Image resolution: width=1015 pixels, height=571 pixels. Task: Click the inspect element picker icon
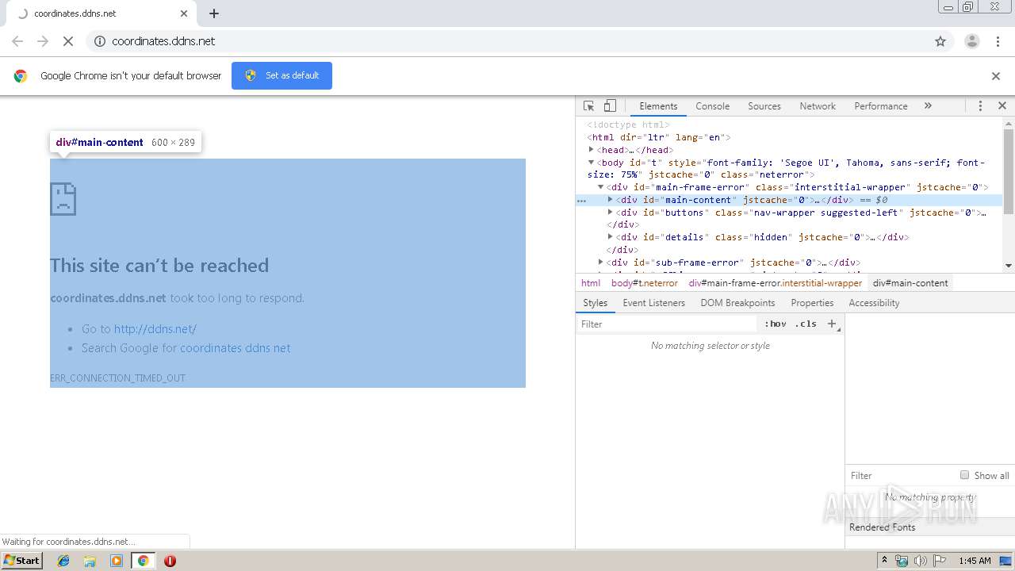pyautogui.click(x=589, y=105)
